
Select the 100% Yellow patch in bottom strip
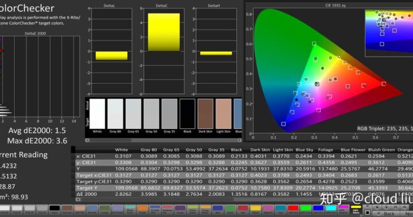(356, 210)
